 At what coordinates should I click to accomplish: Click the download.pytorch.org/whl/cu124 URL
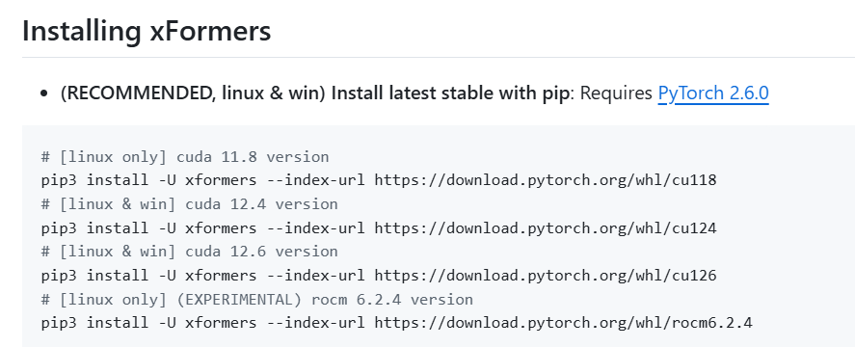(x=546, y=227)
